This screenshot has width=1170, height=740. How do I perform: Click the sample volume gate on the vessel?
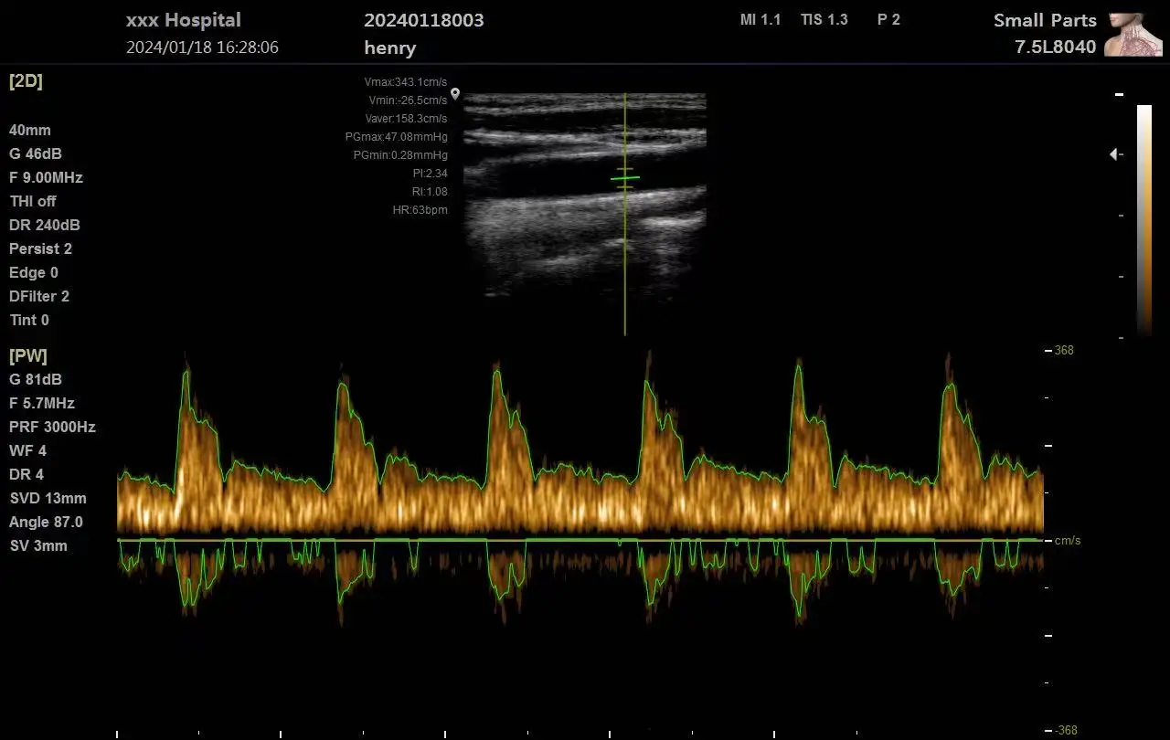click(x=625, y=178)
